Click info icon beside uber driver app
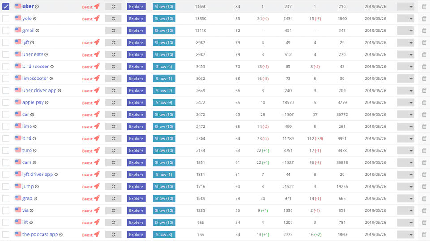Viewport: 430px width, 241px height. click(x=60, y=90)
